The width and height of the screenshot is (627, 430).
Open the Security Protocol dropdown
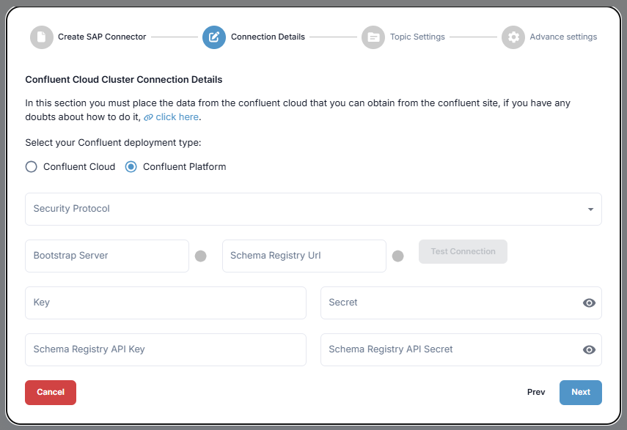[x=308, y=210]
